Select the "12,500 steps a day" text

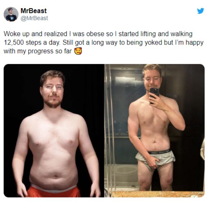point(31,42)
